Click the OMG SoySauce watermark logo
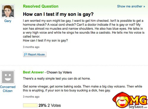 130,100
